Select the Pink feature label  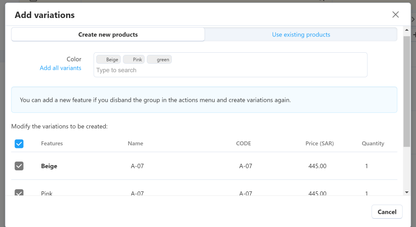(x=47, y=193)
